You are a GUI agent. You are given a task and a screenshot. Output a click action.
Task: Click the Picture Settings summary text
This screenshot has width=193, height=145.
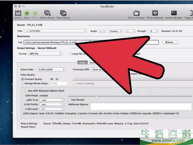96,123
